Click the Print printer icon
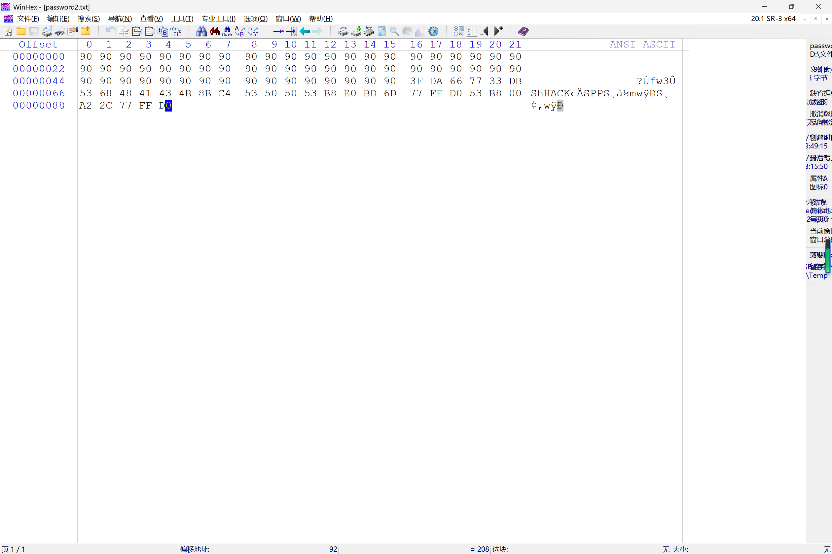832x554 pixels. point(59,31)
